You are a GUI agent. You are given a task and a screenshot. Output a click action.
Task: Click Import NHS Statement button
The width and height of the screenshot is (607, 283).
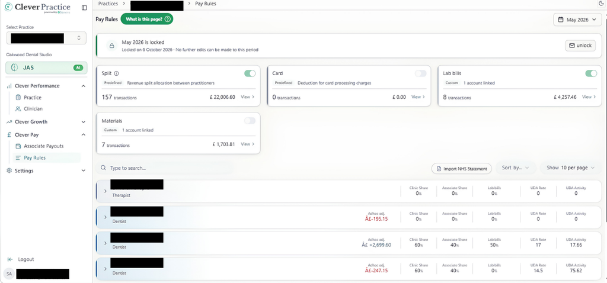(462, 169)
